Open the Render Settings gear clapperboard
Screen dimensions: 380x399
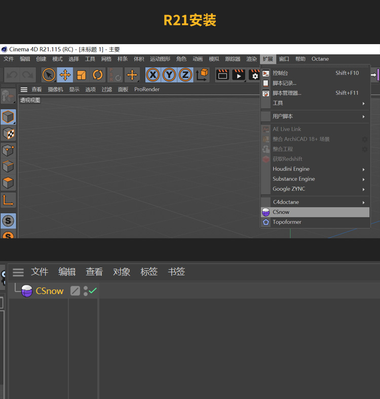click(x=254, y=75)
